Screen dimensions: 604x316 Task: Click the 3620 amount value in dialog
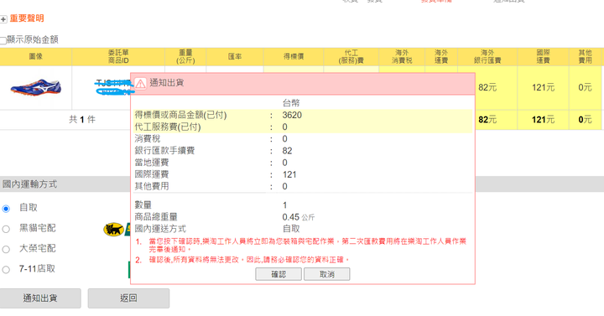click(292, 115)
